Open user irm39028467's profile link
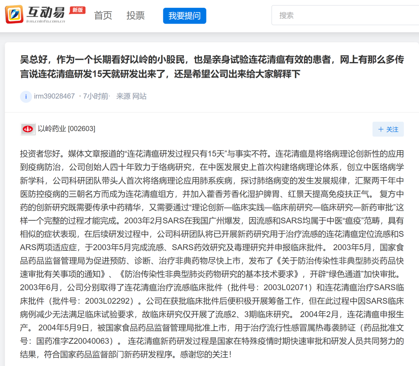Screen dimensions: 419x366 click(54, 97)
